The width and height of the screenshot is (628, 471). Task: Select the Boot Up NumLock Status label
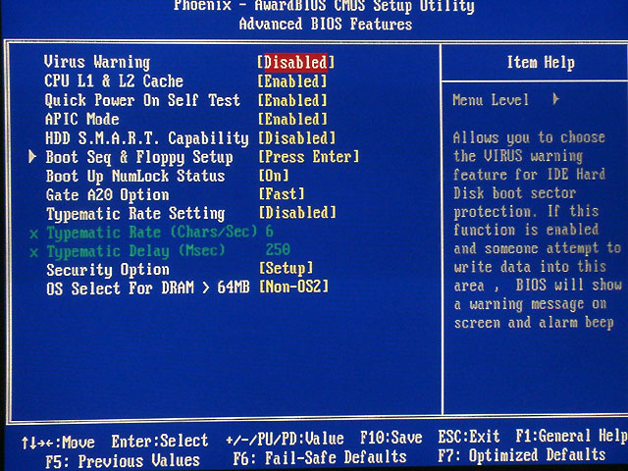coord(135,177)
